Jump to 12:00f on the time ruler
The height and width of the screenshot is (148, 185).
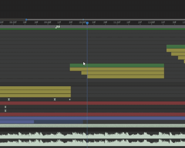pos(151,22)
